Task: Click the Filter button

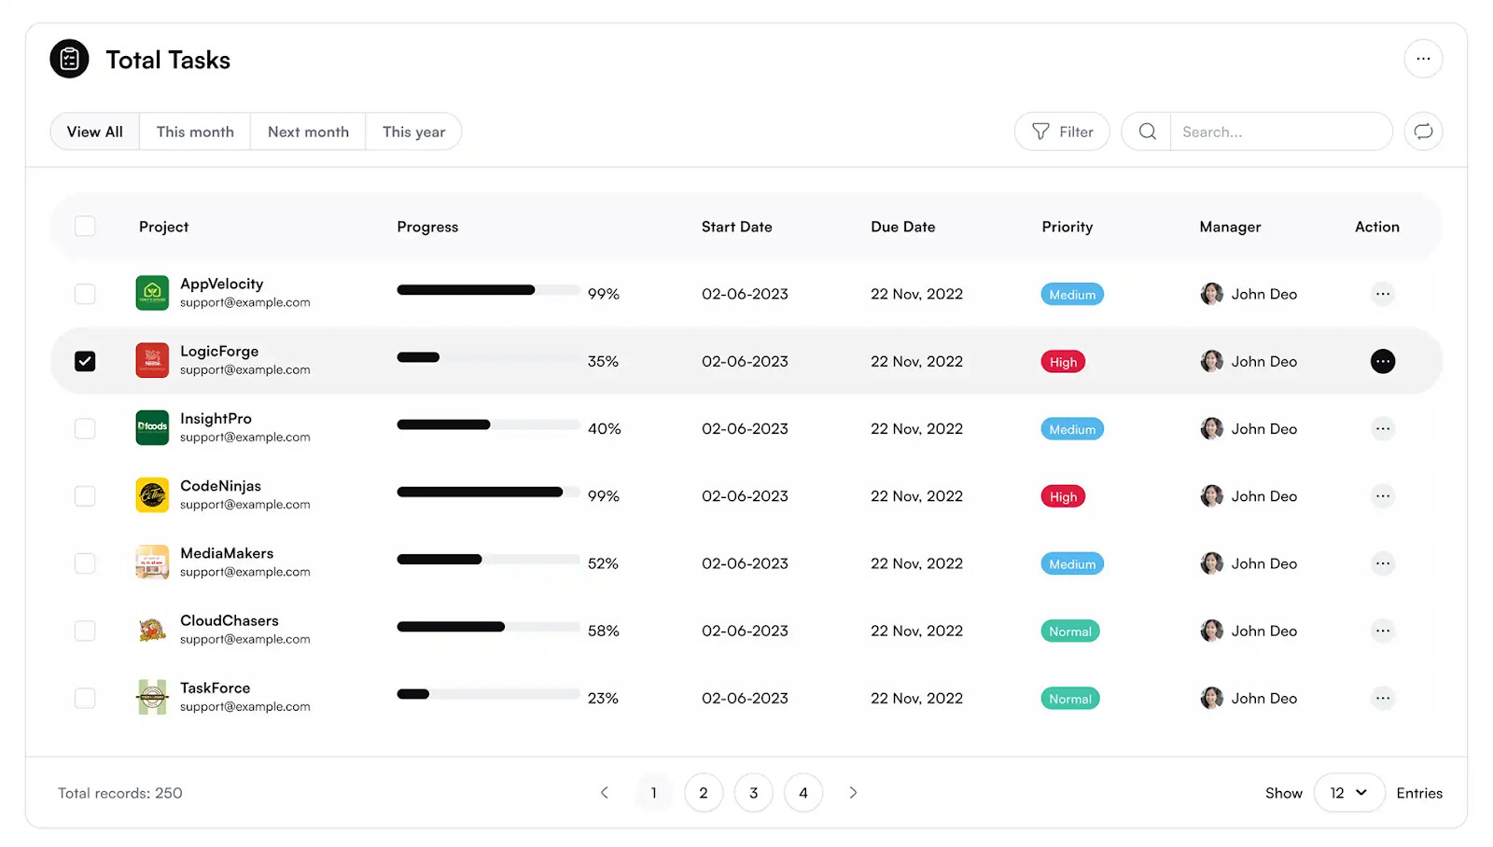Action: (1061, 132)
